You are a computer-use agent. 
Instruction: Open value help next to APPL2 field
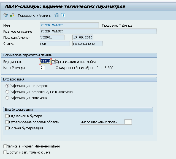pyautogui.click(x=53, y=62)
